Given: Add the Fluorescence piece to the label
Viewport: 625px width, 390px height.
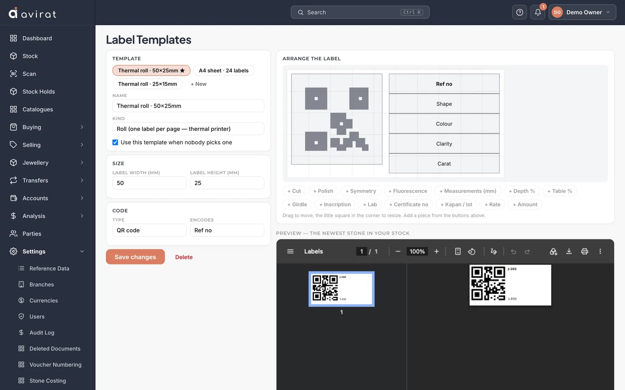Looking at the screenshot, I should point(408,191).
